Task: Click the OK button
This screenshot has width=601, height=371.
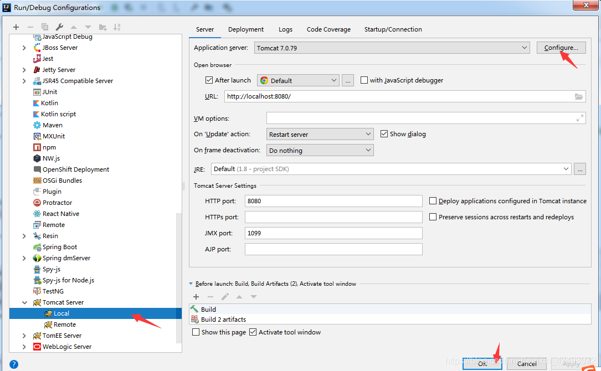Action: point(482,364)
